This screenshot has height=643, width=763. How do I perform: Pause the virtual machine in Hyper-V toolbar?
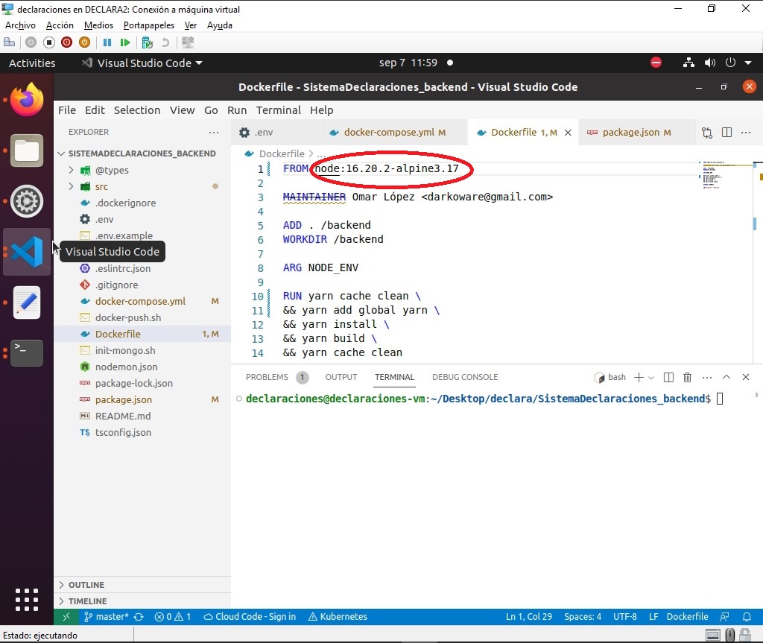click(107, 42)
